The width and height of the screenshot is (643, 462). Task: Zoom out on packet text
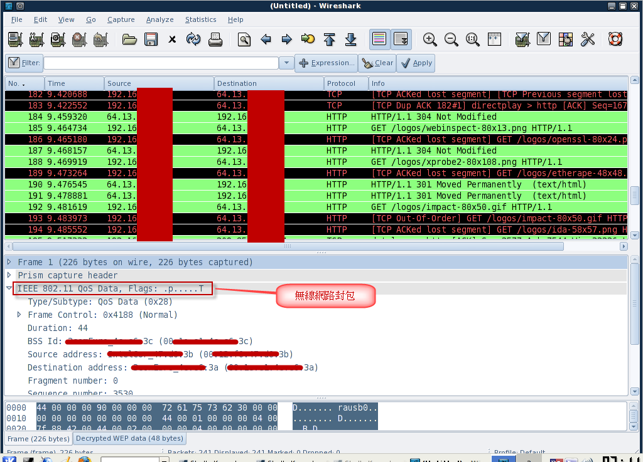[451, 39]
